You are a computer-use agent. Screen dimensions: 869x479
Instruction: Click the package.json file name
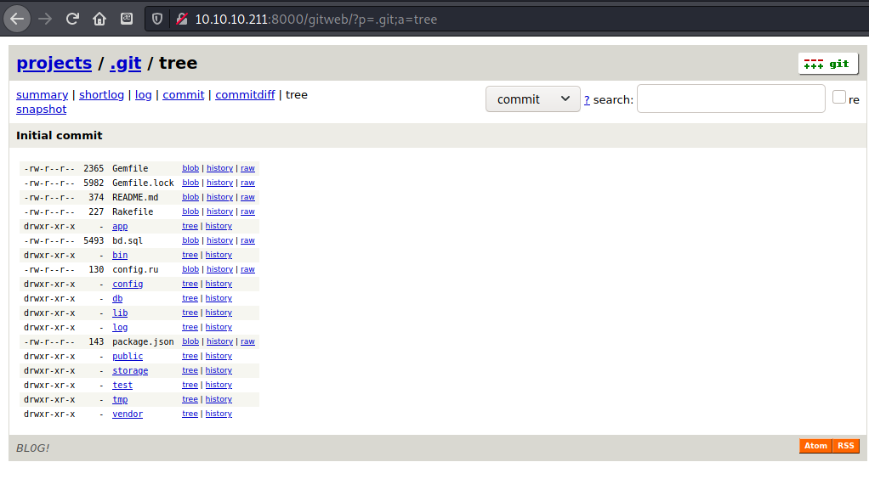(x=143, y=341)
